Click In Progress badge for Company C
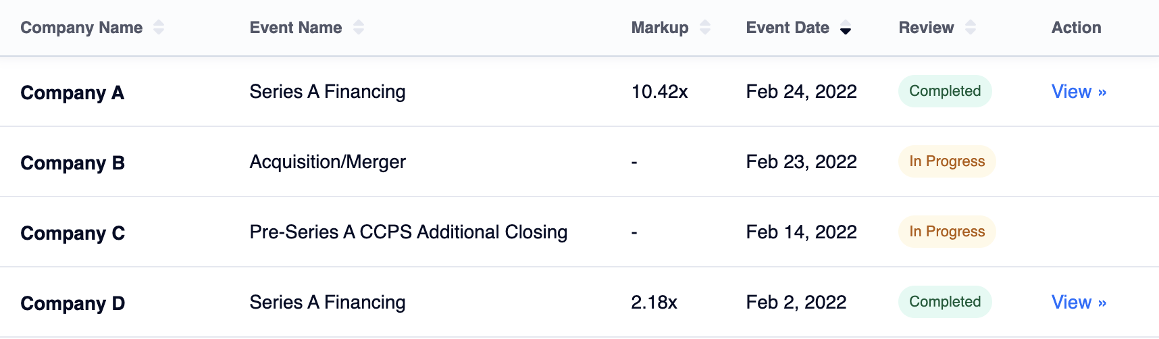Screen dimensions: 1159x339 (x=947, y=232)
